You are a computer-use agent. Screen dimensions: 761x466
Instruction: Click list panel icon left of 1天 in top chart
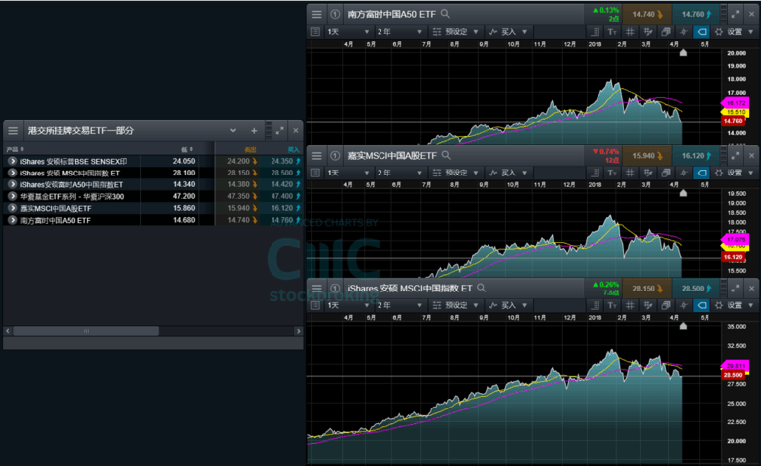point(315,32)
